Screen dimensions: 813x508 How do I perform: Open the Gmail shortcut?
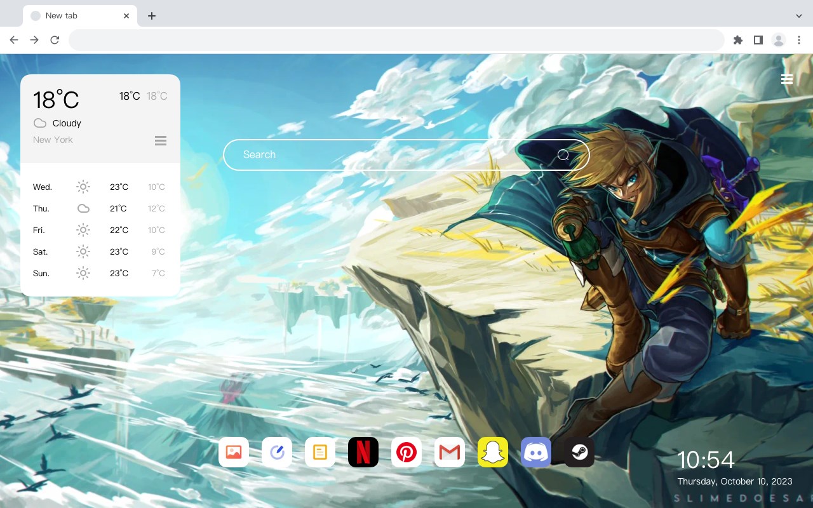(x=450, y=452)
